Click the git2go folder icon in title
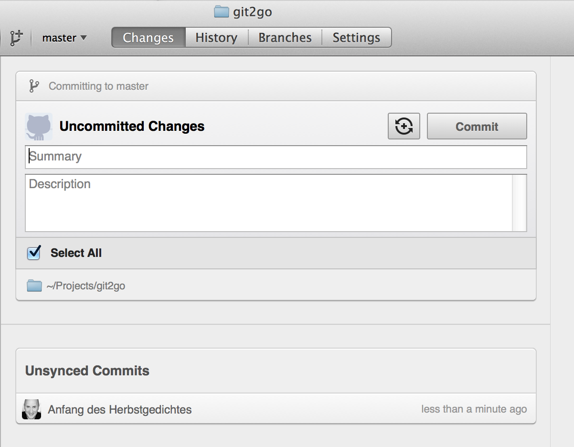Viewport: 574px width, 447px height. (x=222, y=12)
